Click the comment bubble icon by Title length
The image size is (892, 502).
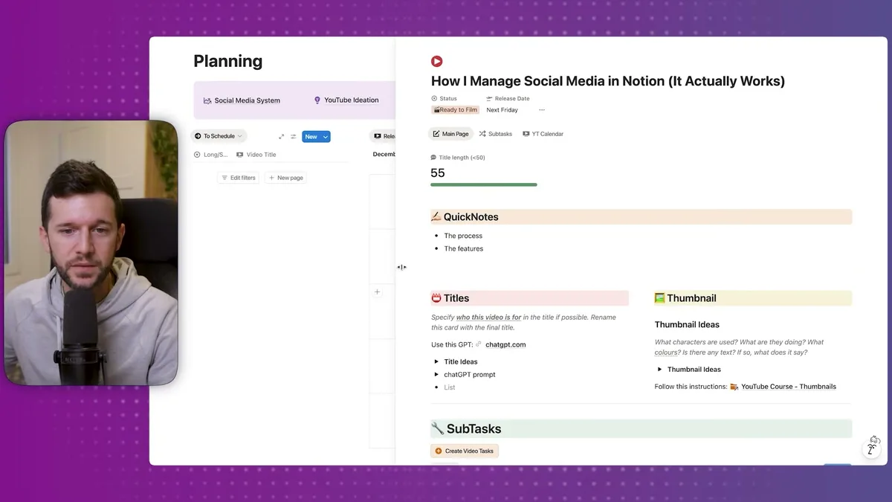pyautogui.click(x=433, y=157)
